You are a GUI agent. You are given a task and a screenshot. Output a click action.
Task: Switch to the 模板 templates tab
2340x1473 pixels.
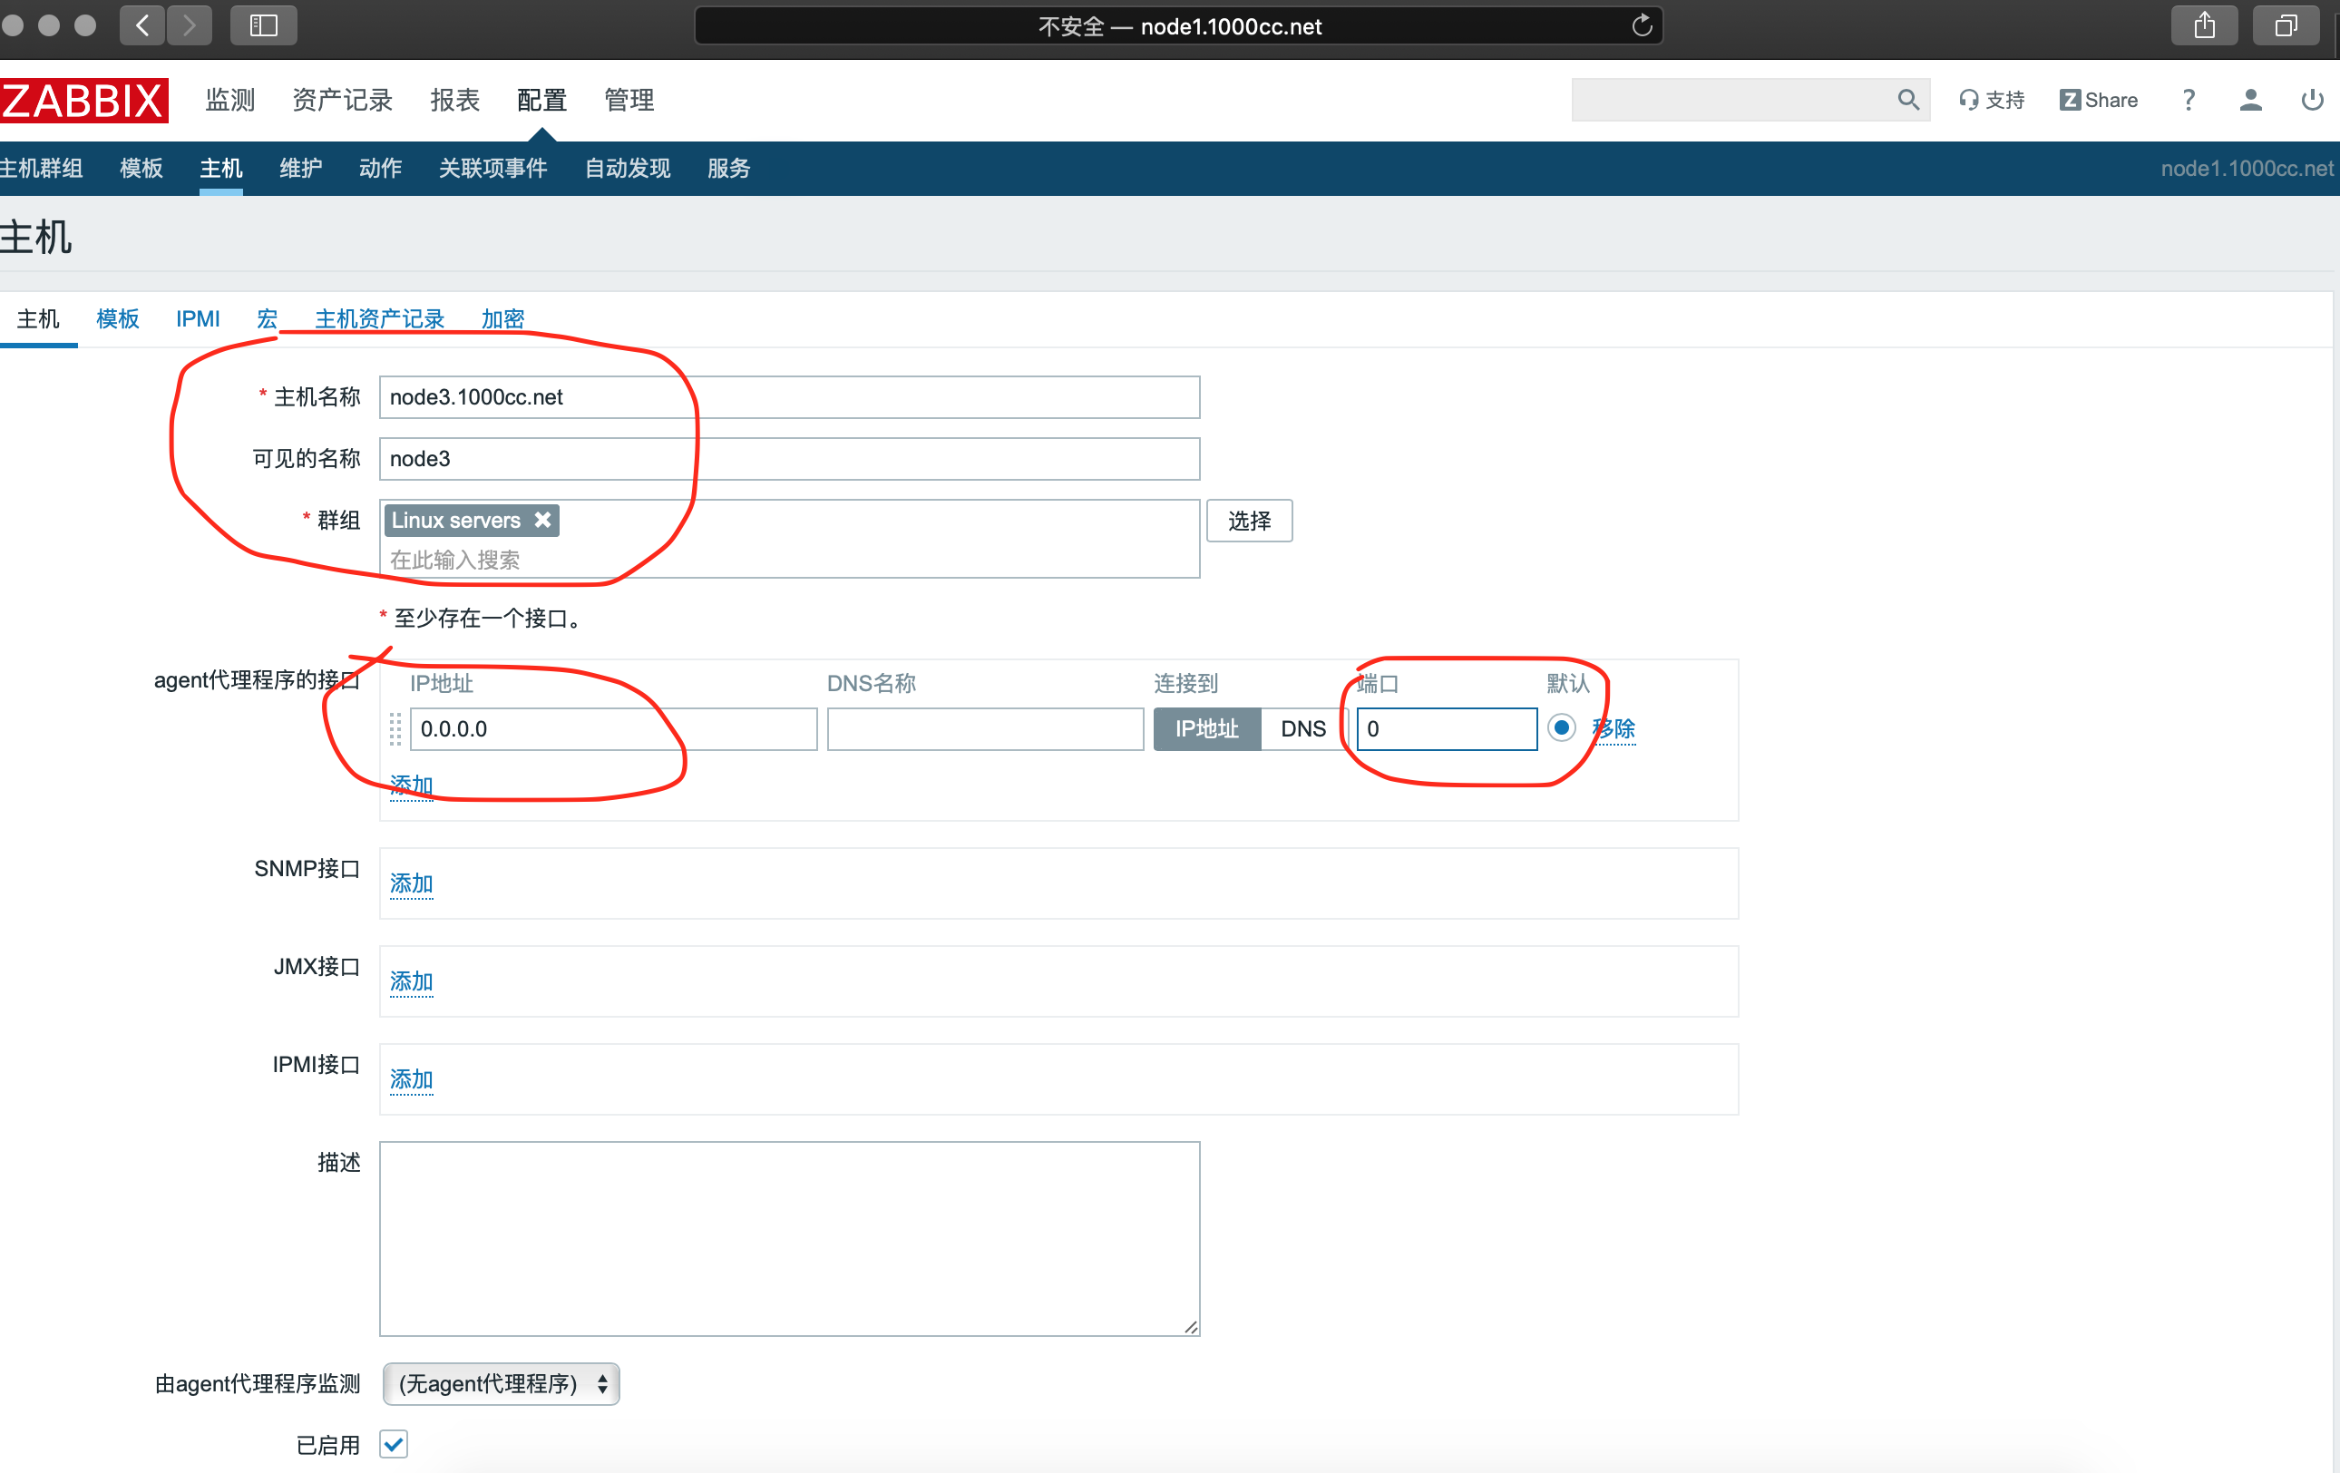pyautogui.click(x=118, y=318)
